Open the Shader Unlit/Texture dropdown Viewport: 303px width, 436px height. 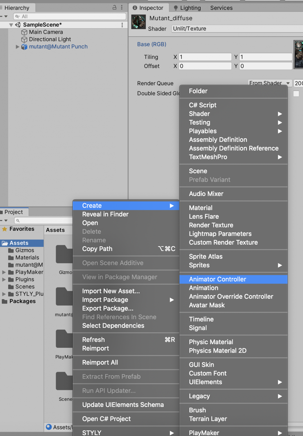click(237, 29)
